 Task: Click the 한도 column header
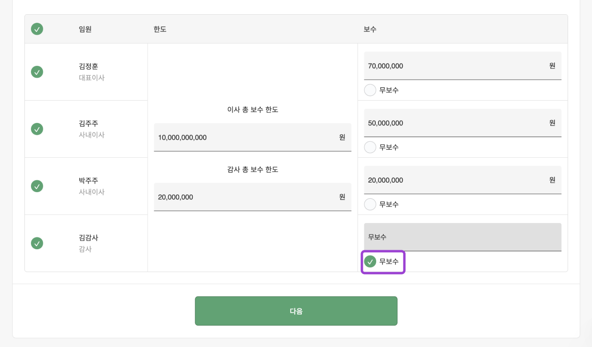click(160, 29)
